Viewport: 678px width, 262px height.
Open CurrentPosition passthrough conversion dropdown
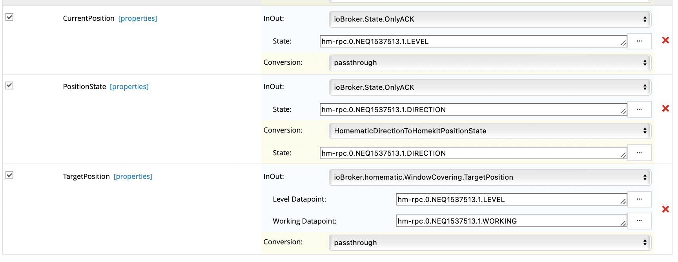490,63
